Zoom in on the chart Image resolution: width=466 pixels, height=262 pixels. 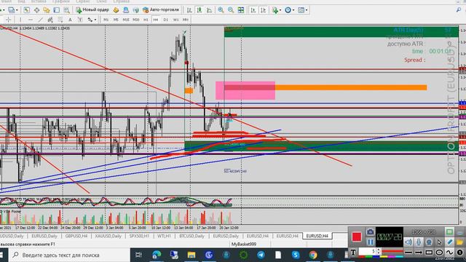coord(221,10)
